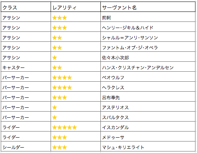Select the サーヴァント名 header cell
The image size is (197, 153).
coord(148,7)
